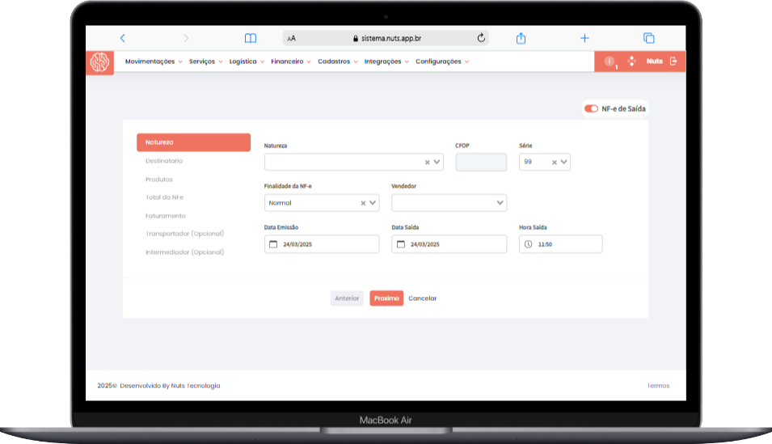Click the calendar icon in Data Emissão

click(272, 244)
